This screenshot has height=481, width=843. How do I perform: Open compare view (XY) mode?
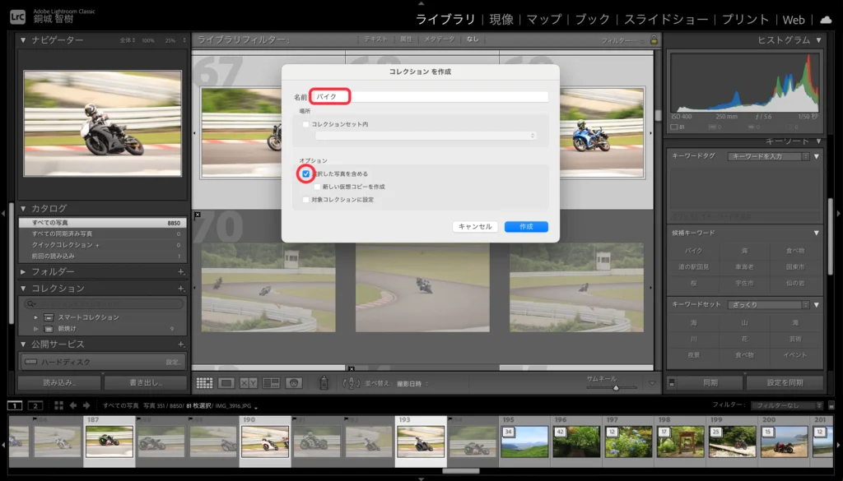(x=249, y=383)
